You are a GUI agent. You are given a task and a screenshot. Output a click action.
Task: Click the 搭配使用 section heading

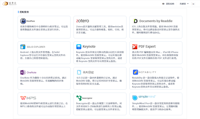[24, 12]
